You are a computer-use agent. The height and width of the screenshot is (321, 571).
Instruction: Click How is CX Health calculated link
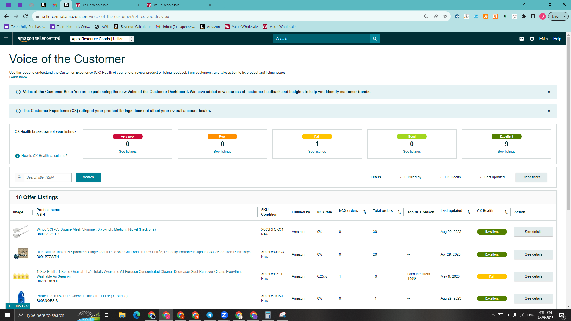pyautogui.click(x=44, y=156)
